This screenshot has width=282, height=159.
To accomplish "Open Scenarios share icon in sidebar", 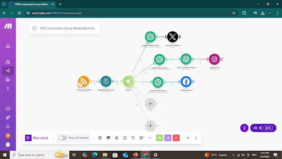I will click(8, 71).
